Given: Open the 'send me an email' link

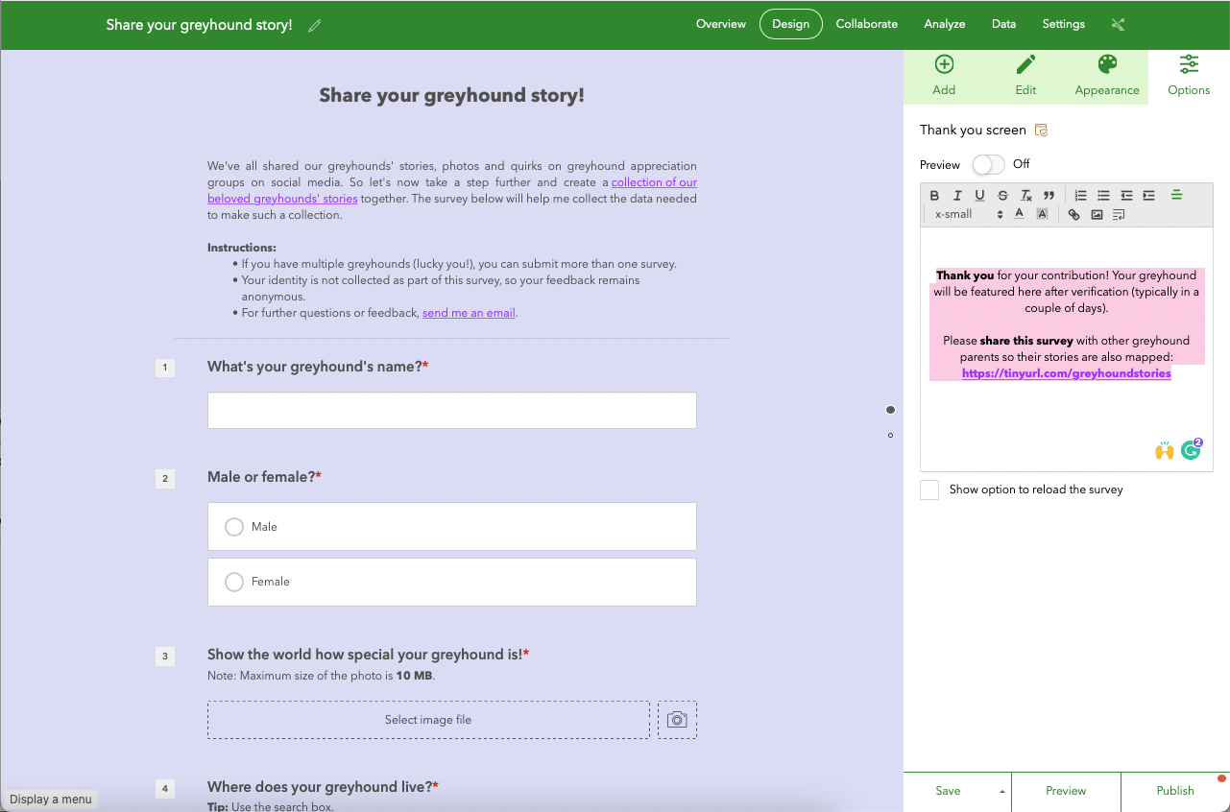Looking at the screenshot, I should pos(469,313).
